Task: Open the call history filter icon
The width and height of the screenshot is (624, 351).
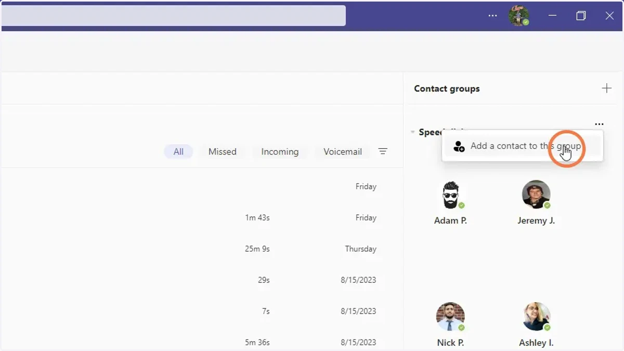Action: point(383,151)
